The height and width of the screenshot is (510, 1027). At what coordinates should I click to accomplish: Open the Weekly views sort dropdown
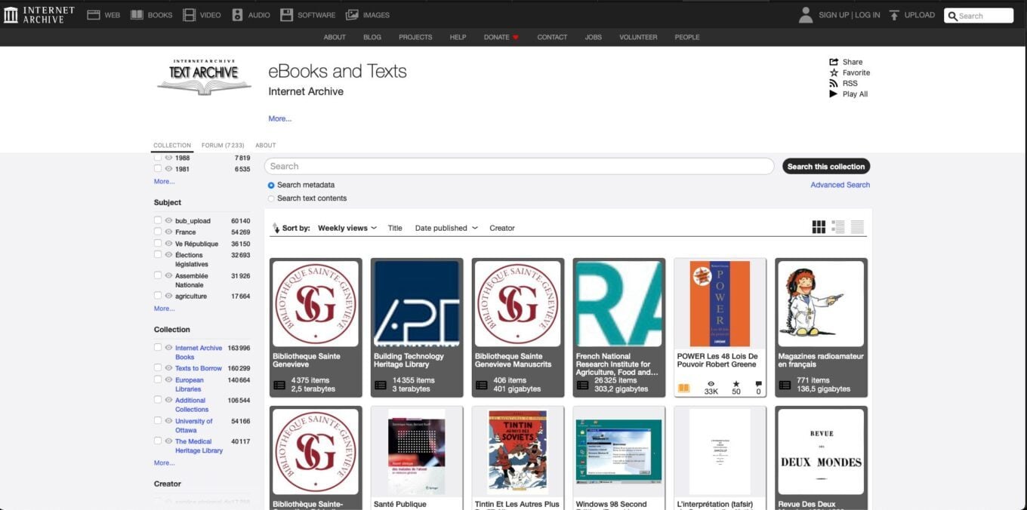tap(347, 228)
